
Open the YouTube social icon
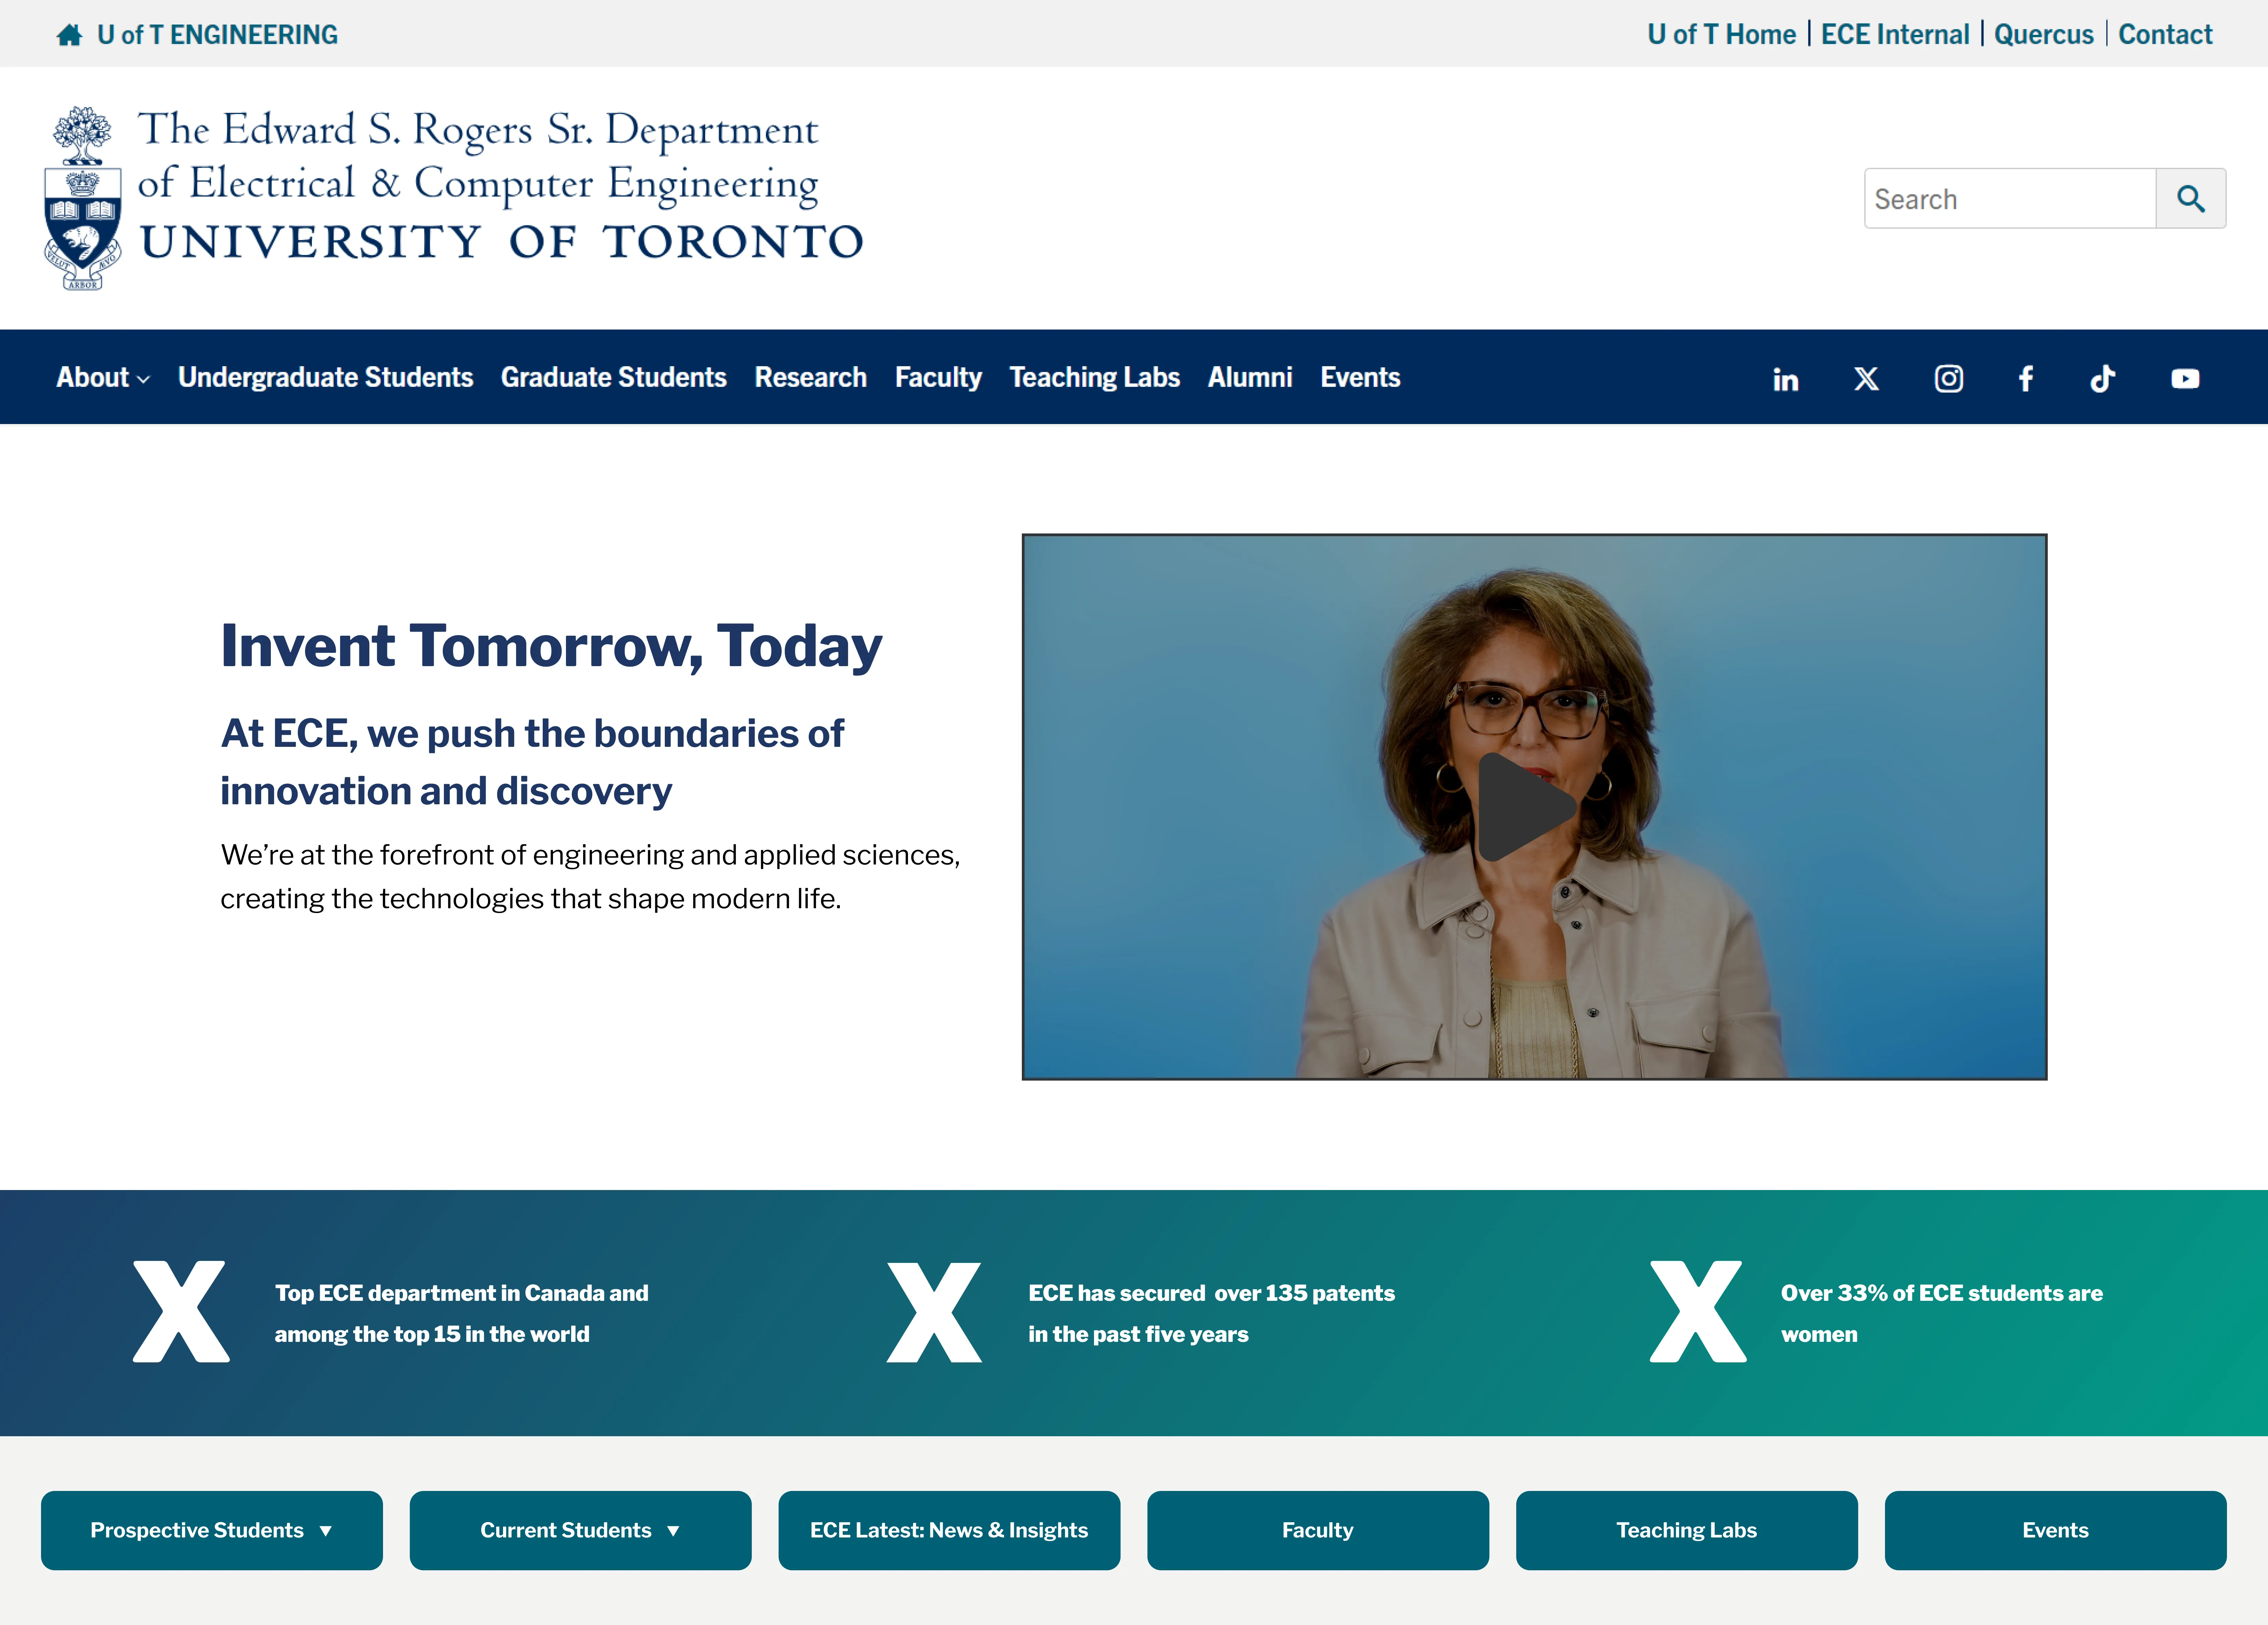coord(2185,379)
